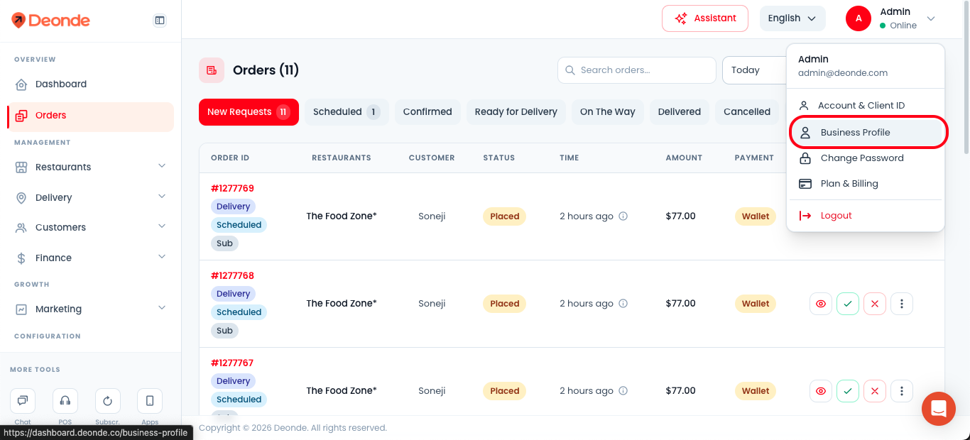The height and width of the screenshot is (440, 970).
Task: Expand the Restaurants sidebar menu
Action: click(x=90, y=167)
